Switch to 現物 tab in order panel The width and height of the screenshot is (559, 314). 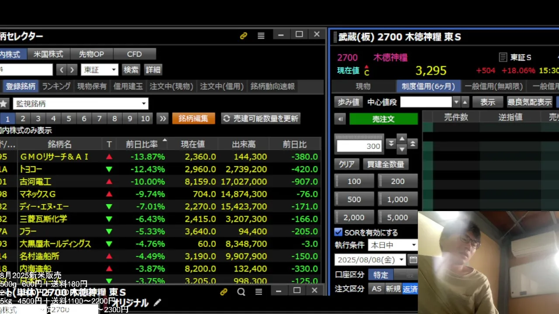tap(363, 86)
